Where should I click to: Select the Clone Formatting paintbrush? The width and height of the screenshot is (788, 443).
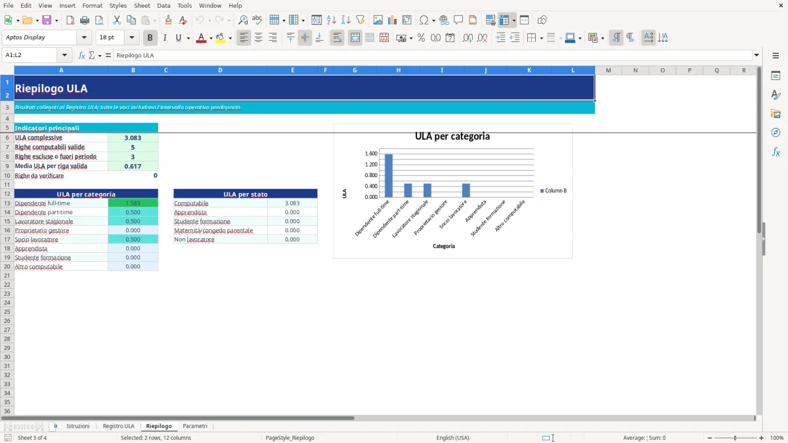tap(169, 20)
